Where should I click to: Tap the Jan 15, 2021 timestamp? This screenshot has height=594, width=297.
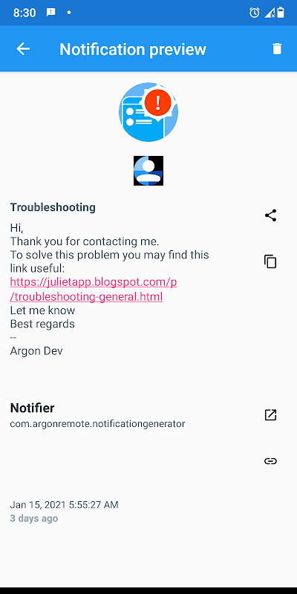64,505
